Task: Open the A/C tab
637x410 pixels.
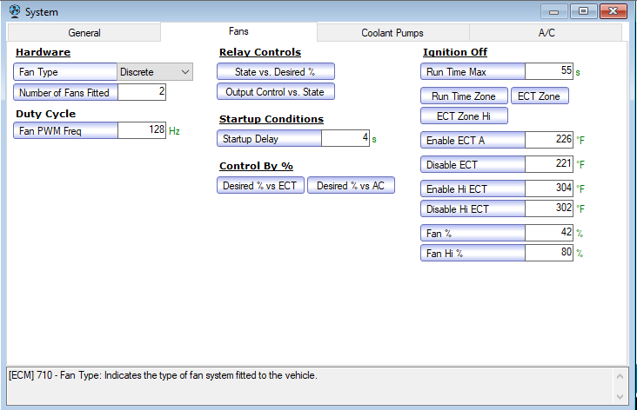Action: click(546, 32)
